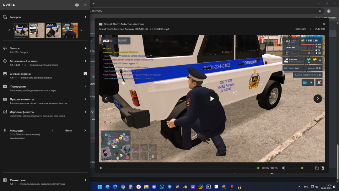
Task: Select the 00:05 gallery clip
Action: (x=53, y=30)
